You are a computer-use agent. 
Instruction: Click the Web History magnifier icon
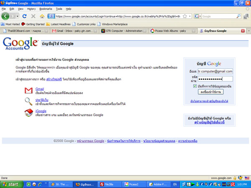28,102
